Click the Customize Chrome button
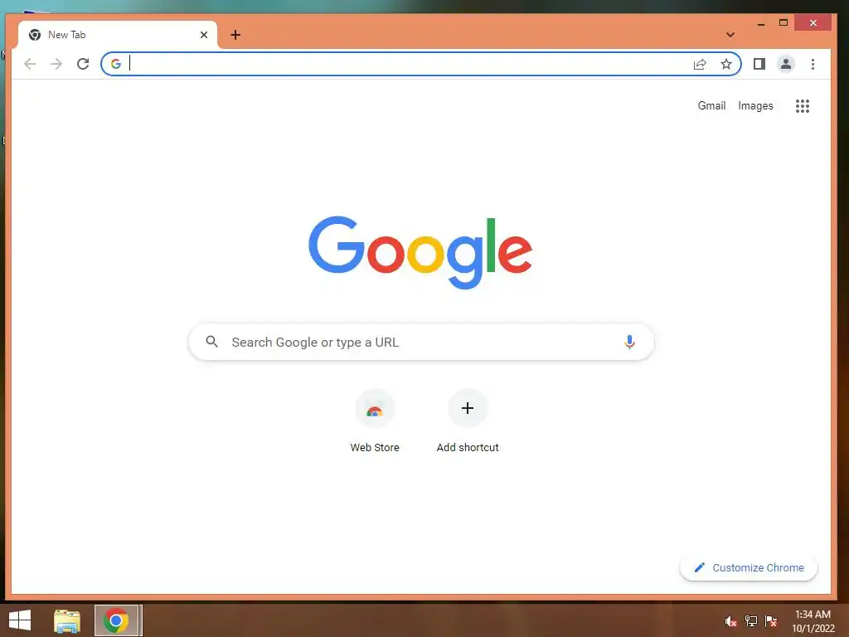The height and width of the screenshot is (637, 849). point(749,567)
